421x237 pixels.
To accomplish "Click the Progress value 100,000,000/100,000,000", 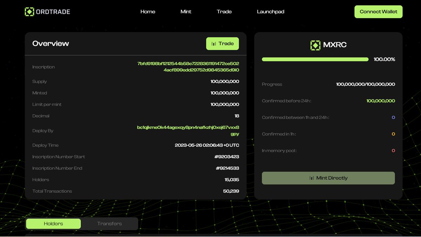I will click(366, 84).
